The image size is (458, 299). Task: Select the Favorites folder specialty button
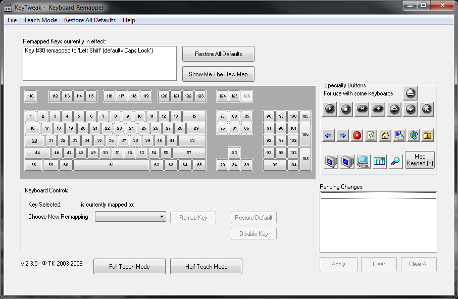coord(428,136)
